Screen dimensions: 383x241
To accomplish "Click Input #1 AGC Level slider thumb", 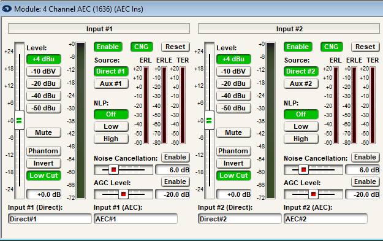I will 123,194.
